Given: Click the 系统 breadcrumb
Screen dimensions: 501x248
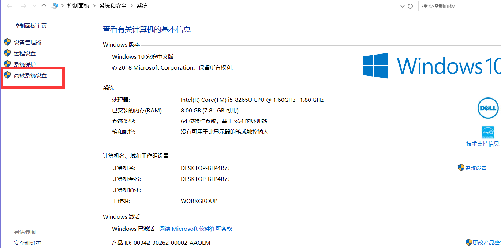Looking at the screenshot, I should (x=142, y=6).
